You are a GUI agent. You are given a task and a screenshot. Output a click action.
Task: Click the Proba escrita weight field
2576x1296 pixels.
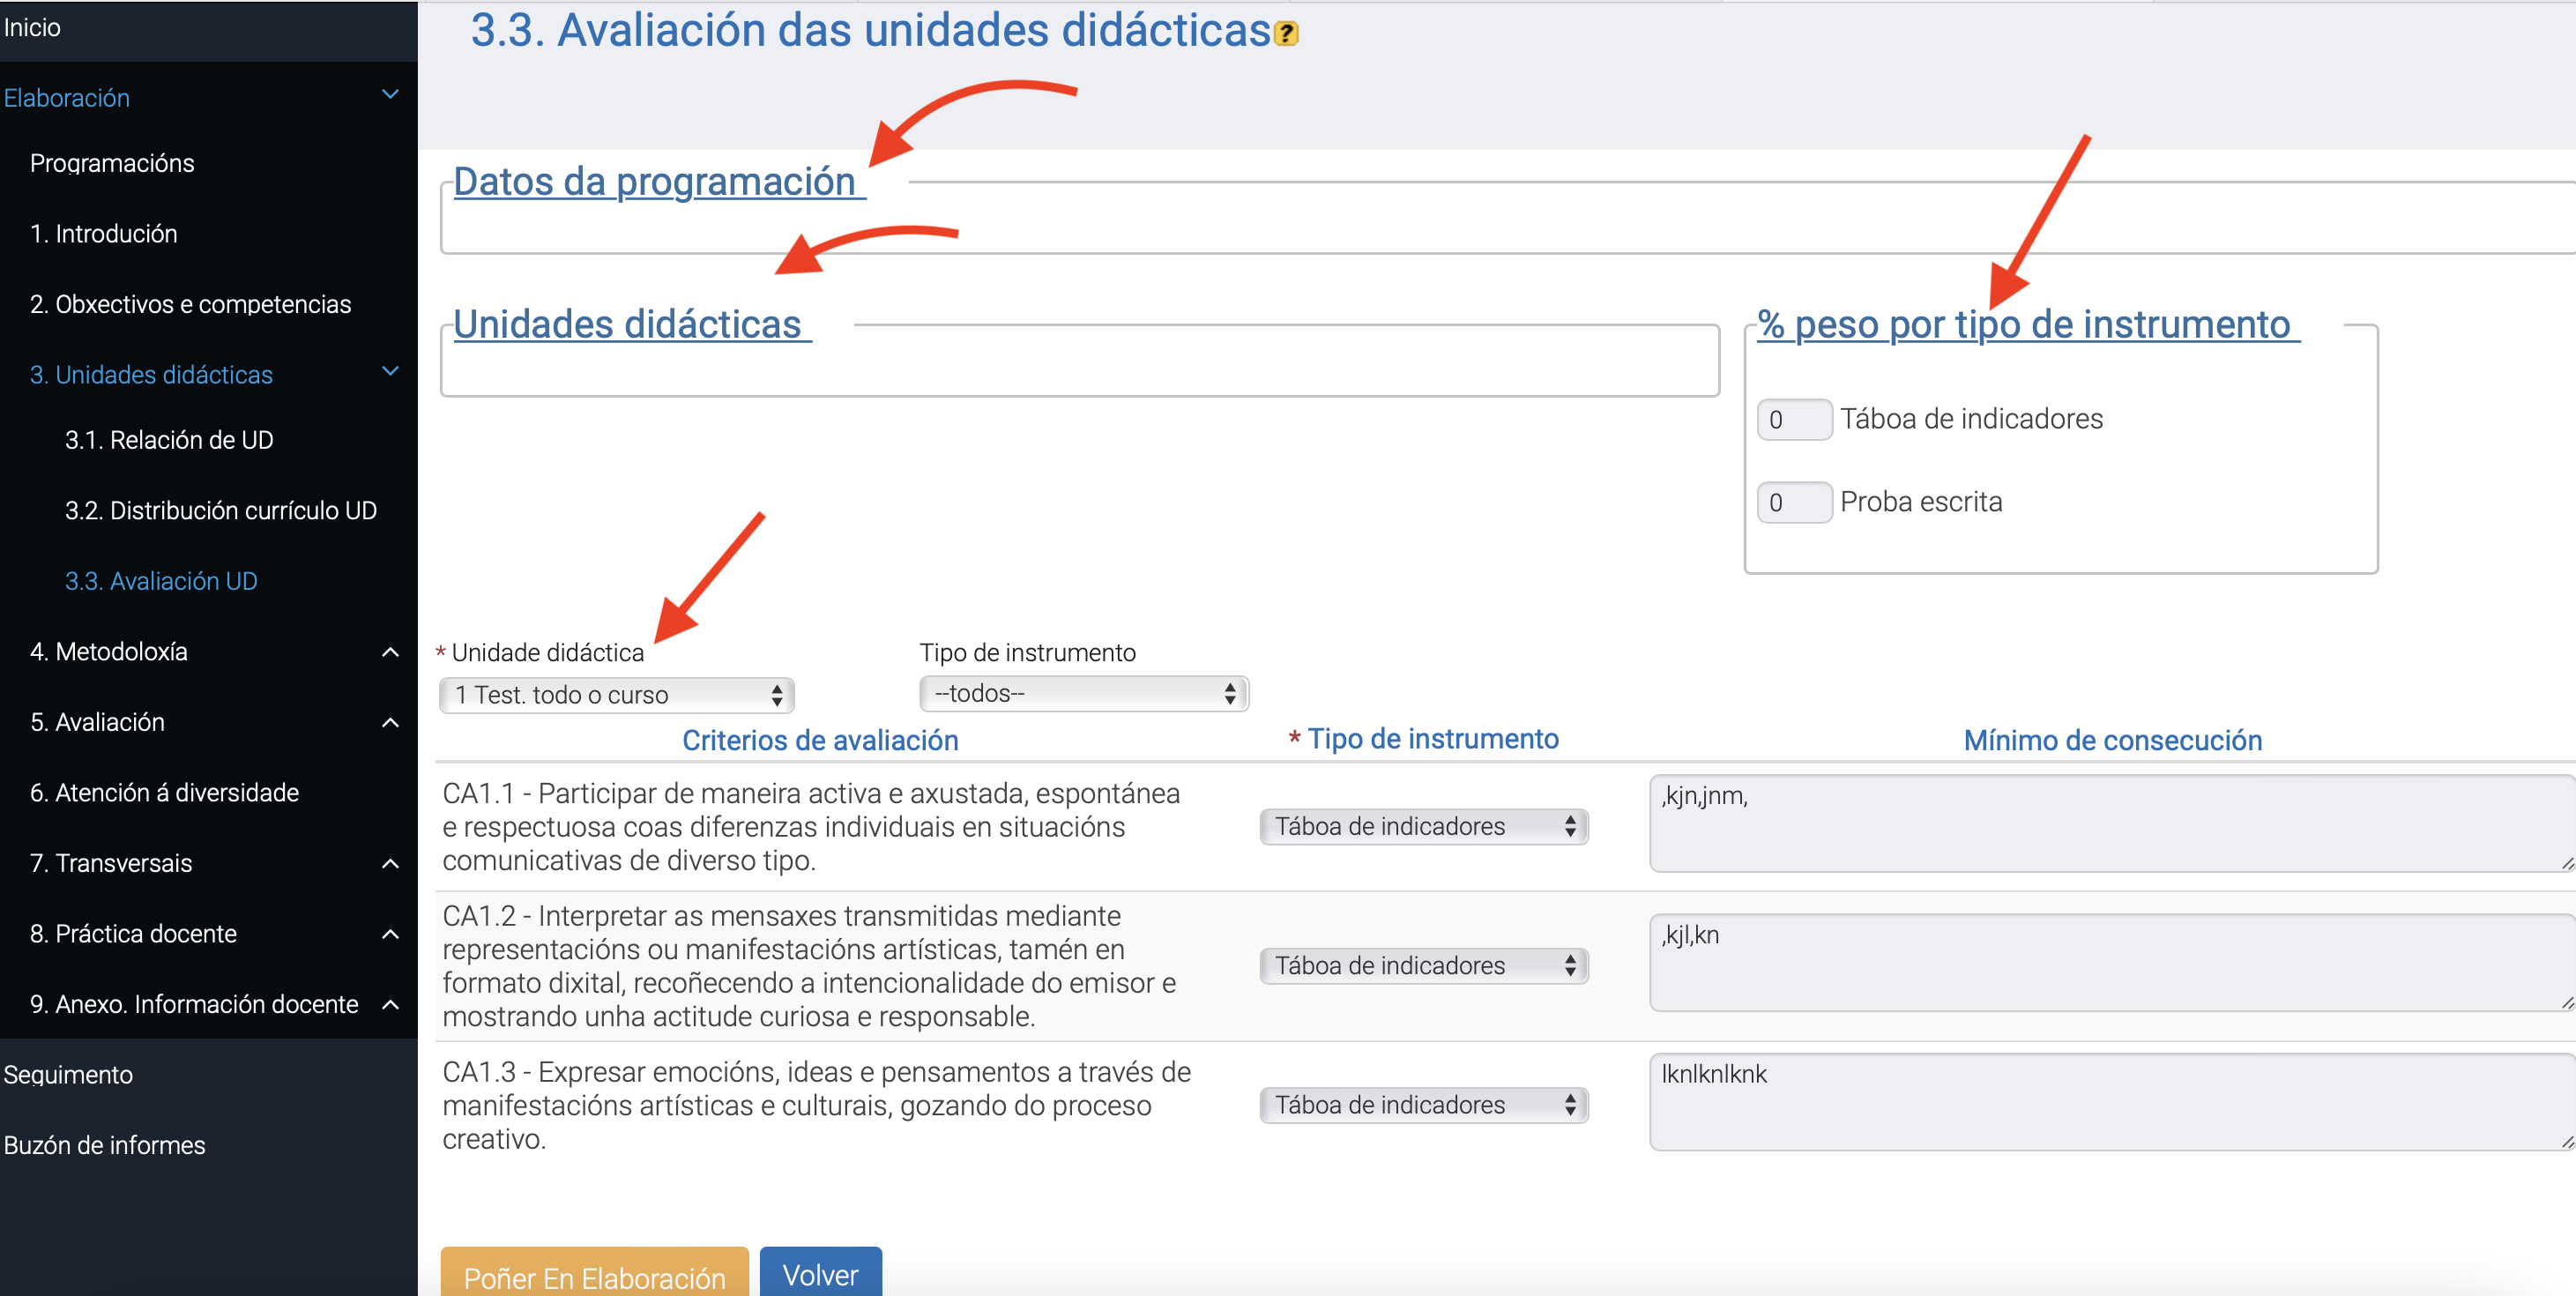[1795, 503]
